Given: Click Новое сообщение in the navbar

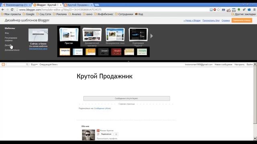Looking at the screenshot, I should [223, 64].
